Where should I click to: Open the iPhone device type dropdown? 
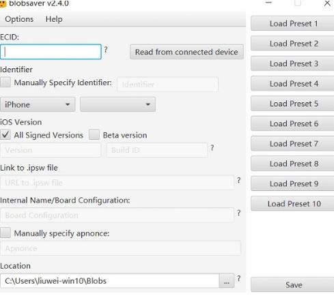tap(38, 104)
